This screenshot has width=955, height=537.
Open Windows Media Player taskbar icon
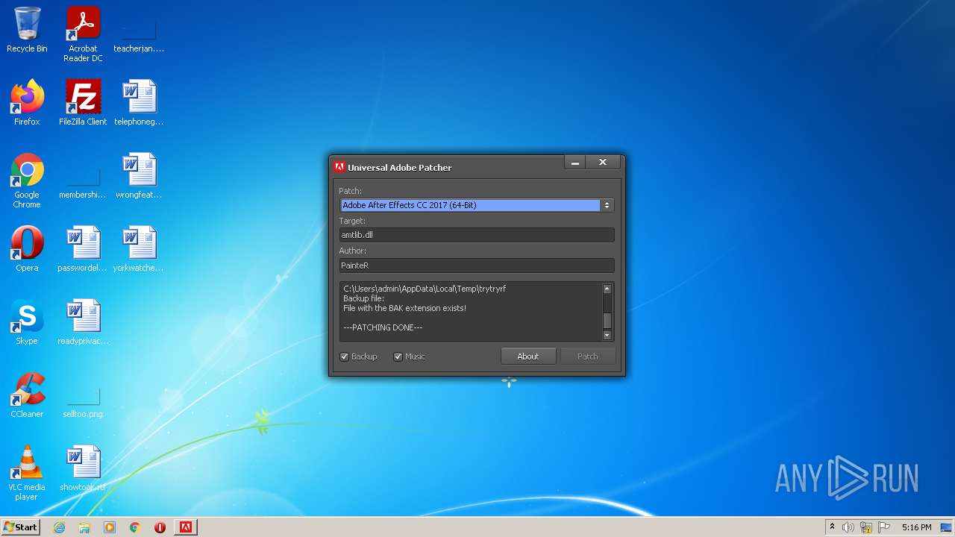110,527
